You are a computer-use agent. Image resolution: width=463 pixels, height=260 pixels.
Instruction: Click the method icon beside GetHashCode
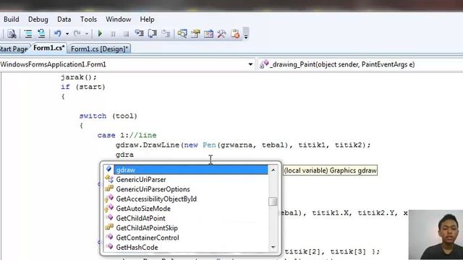click(109, 246)
